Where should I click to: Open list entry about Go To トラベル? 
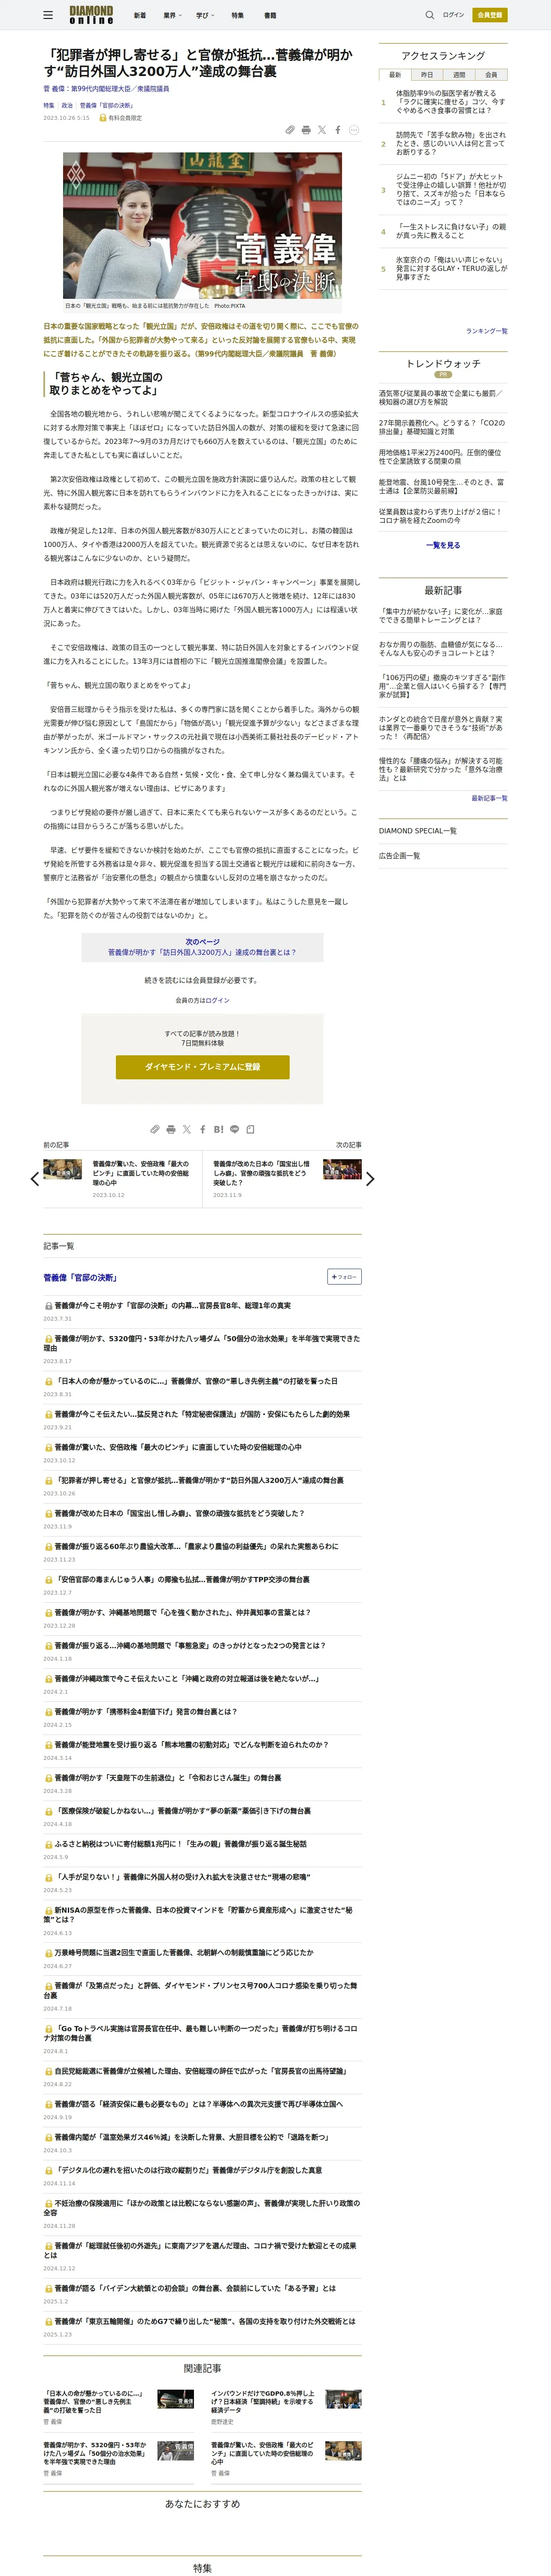200,2033
